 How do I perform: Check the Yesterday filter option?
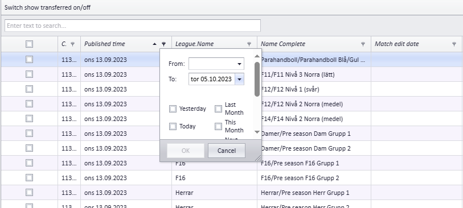click(173, 109)
